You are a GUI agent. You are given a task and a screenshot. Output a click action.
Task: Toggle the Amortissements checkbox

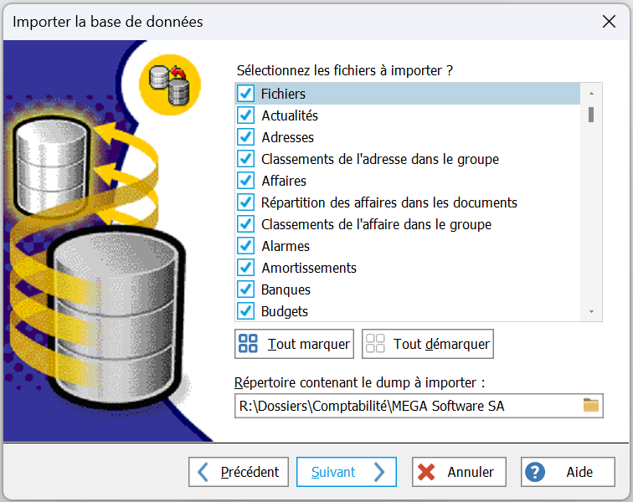[246, 268]
